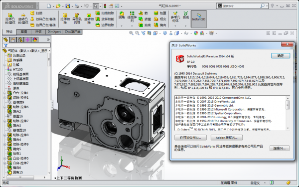Open the ConfigurationManager tab icon in the left panel

coord(20,40)
